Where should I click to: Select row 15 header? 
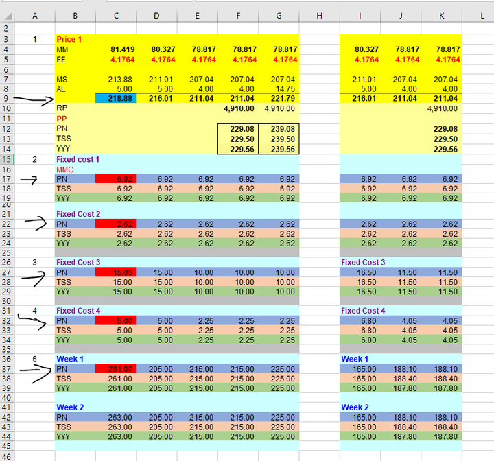[7, 159]
